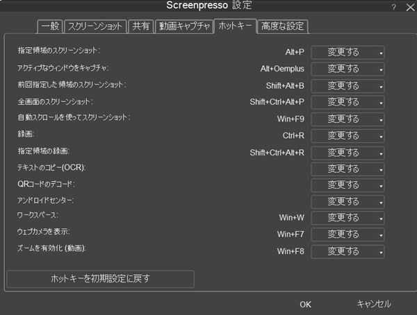Viewport: 417px width, 315px height.
Task: Click the Ctrl+R hotkey value
Action: click(x=293, y=136)
